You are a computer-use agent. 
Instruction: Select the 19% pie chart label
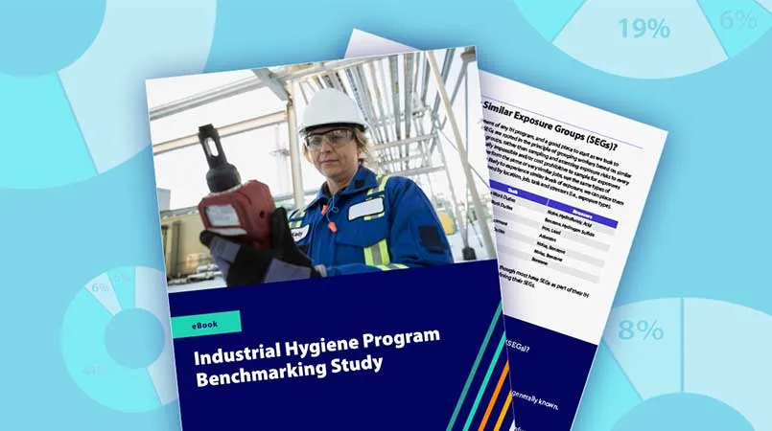[643, 29]
